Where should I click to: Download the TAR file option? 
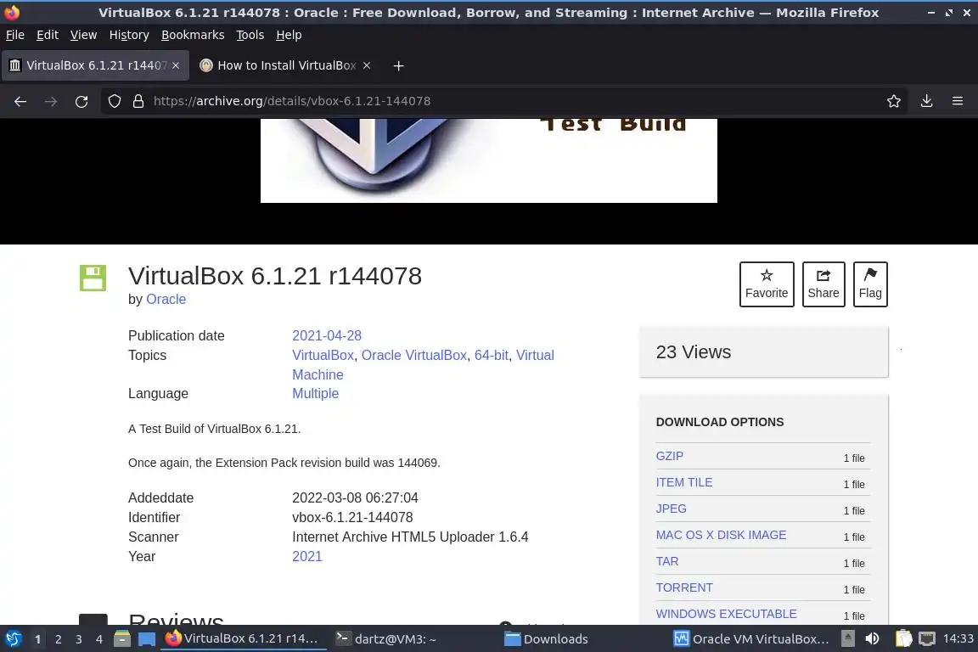(x=667, y=561)
